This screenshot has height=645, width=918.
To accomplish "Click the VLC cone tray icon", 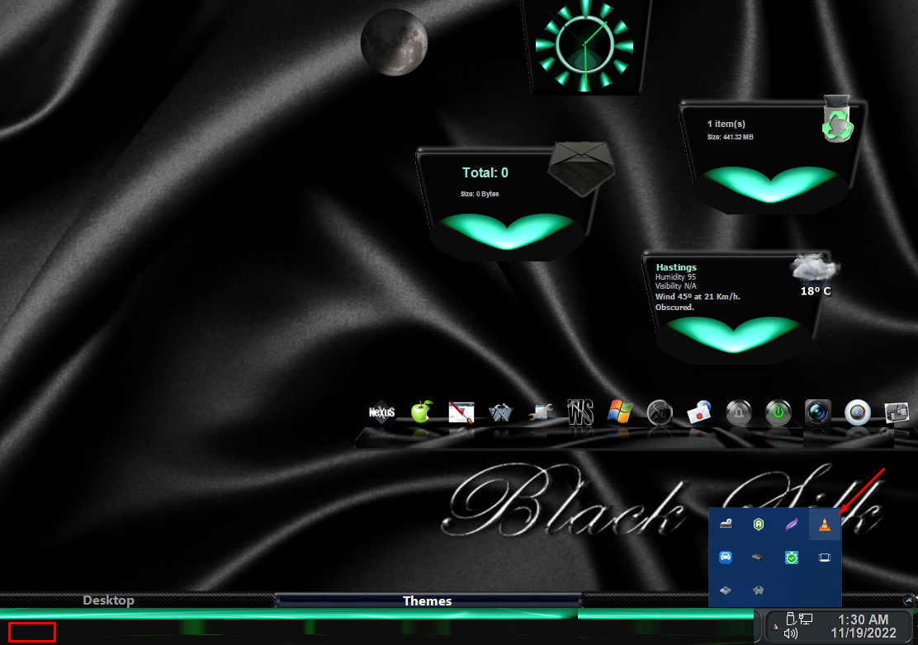I will click(824, 524).
